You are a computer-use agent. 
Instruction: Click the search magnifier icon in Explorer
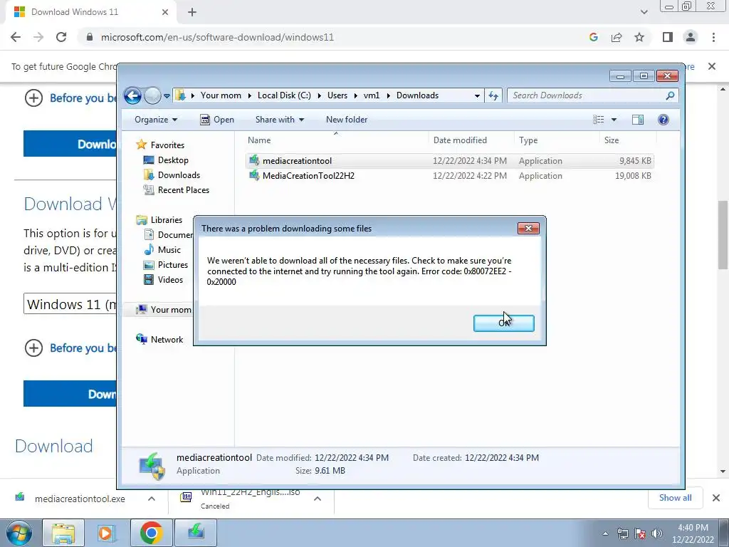(x=670, y=95)
